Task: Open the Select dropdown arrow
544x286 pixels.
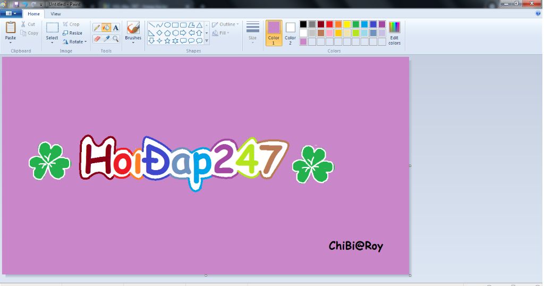Action: [x=52, y=43]
